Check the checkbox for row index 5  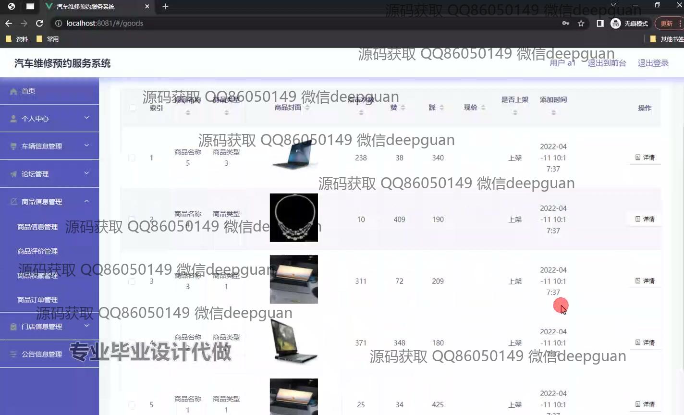[x=132, y=405]
